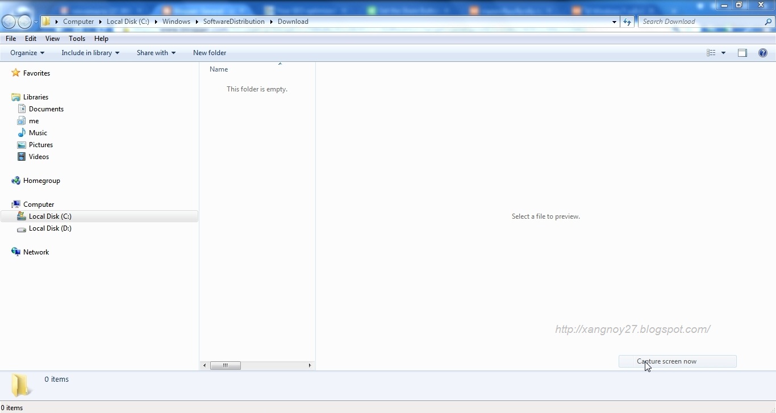Click the Local Disk (D:) drive icon
Viewport: 776px width, 413px height.
pyautogui.click(x=22, y=229)
